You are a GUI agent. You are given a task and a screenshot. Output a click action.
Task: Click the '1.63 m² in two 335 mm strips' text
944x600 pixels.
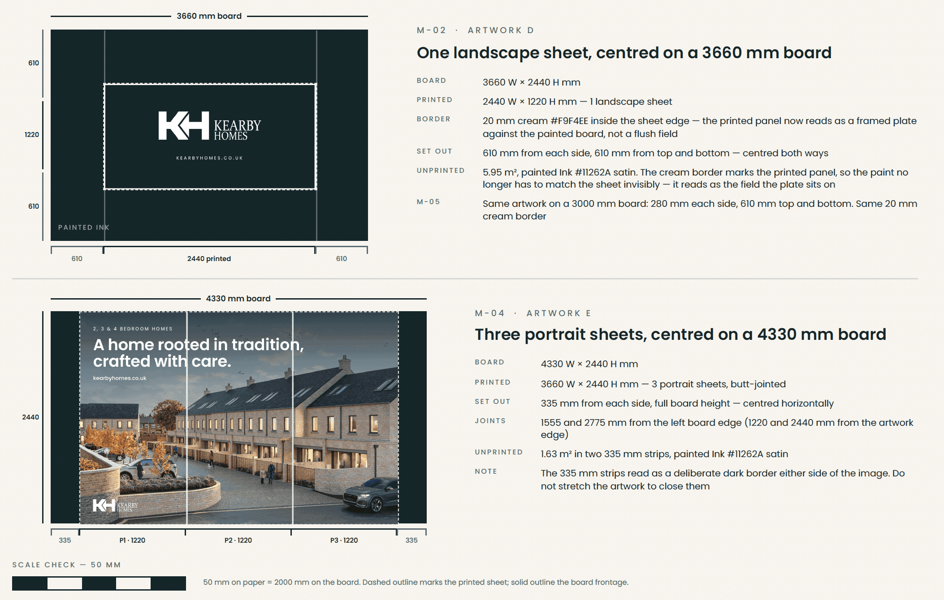(x=606, y=454)
